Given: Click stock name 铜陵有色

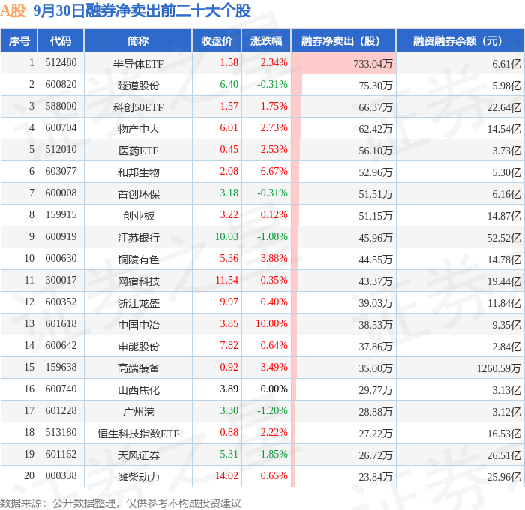Looking at the screenshot, I should [138, 259].
